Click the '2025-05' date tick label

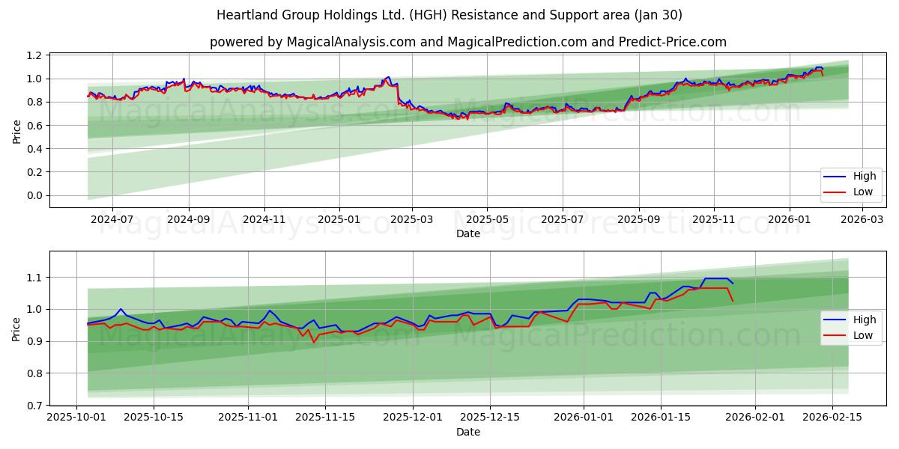[x=488, y=220]
